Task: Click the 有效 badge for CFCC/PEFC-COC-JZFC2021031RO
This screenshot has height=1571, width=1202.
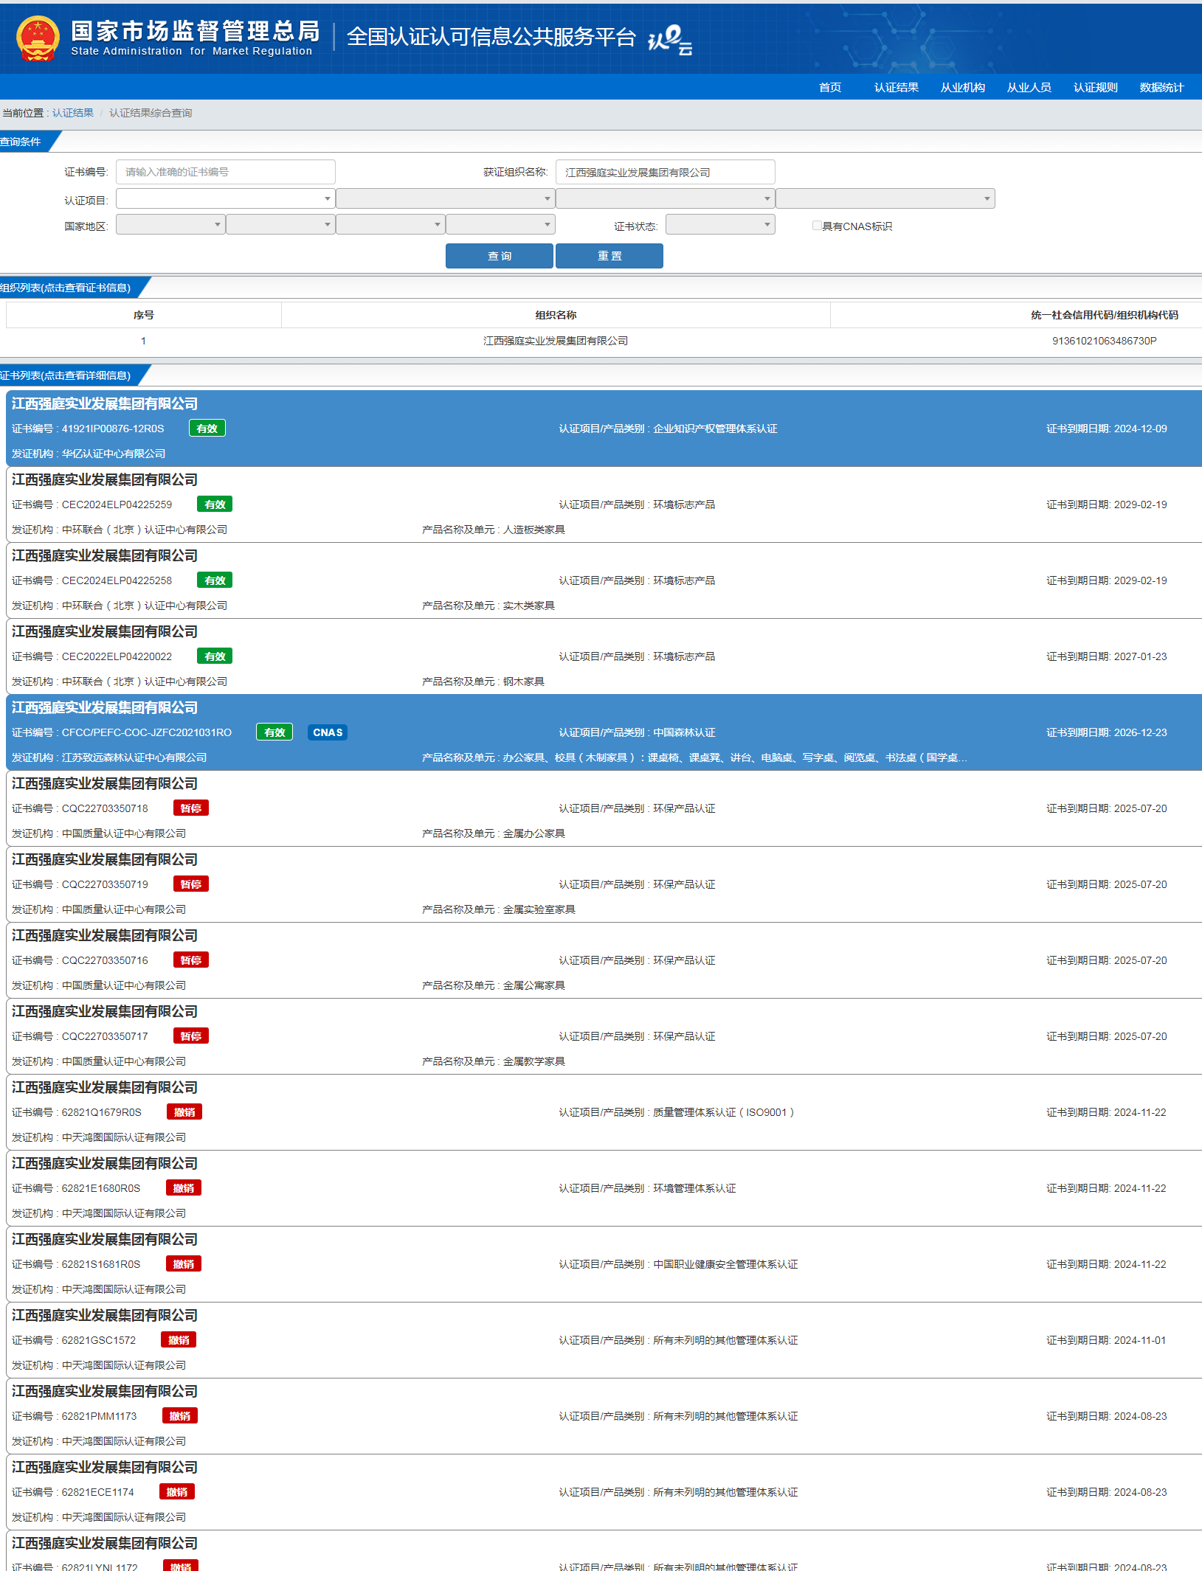Action: tap(274, 732)
